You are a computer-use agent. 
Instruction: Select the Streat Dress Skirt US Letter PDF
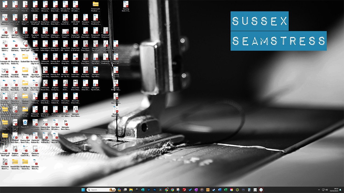45,33
